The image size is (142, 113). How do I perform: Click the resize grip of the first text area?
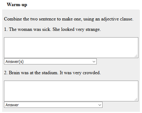(x=136, y=56)
